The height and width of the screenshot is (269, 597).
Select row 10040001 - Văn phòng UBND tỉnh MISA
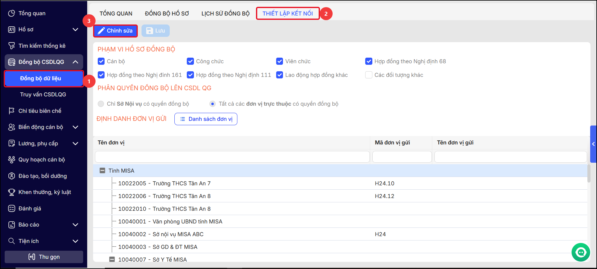coord(340,222)
